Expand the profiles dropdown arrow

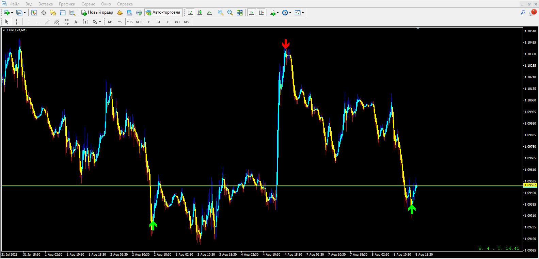point(25,13)
